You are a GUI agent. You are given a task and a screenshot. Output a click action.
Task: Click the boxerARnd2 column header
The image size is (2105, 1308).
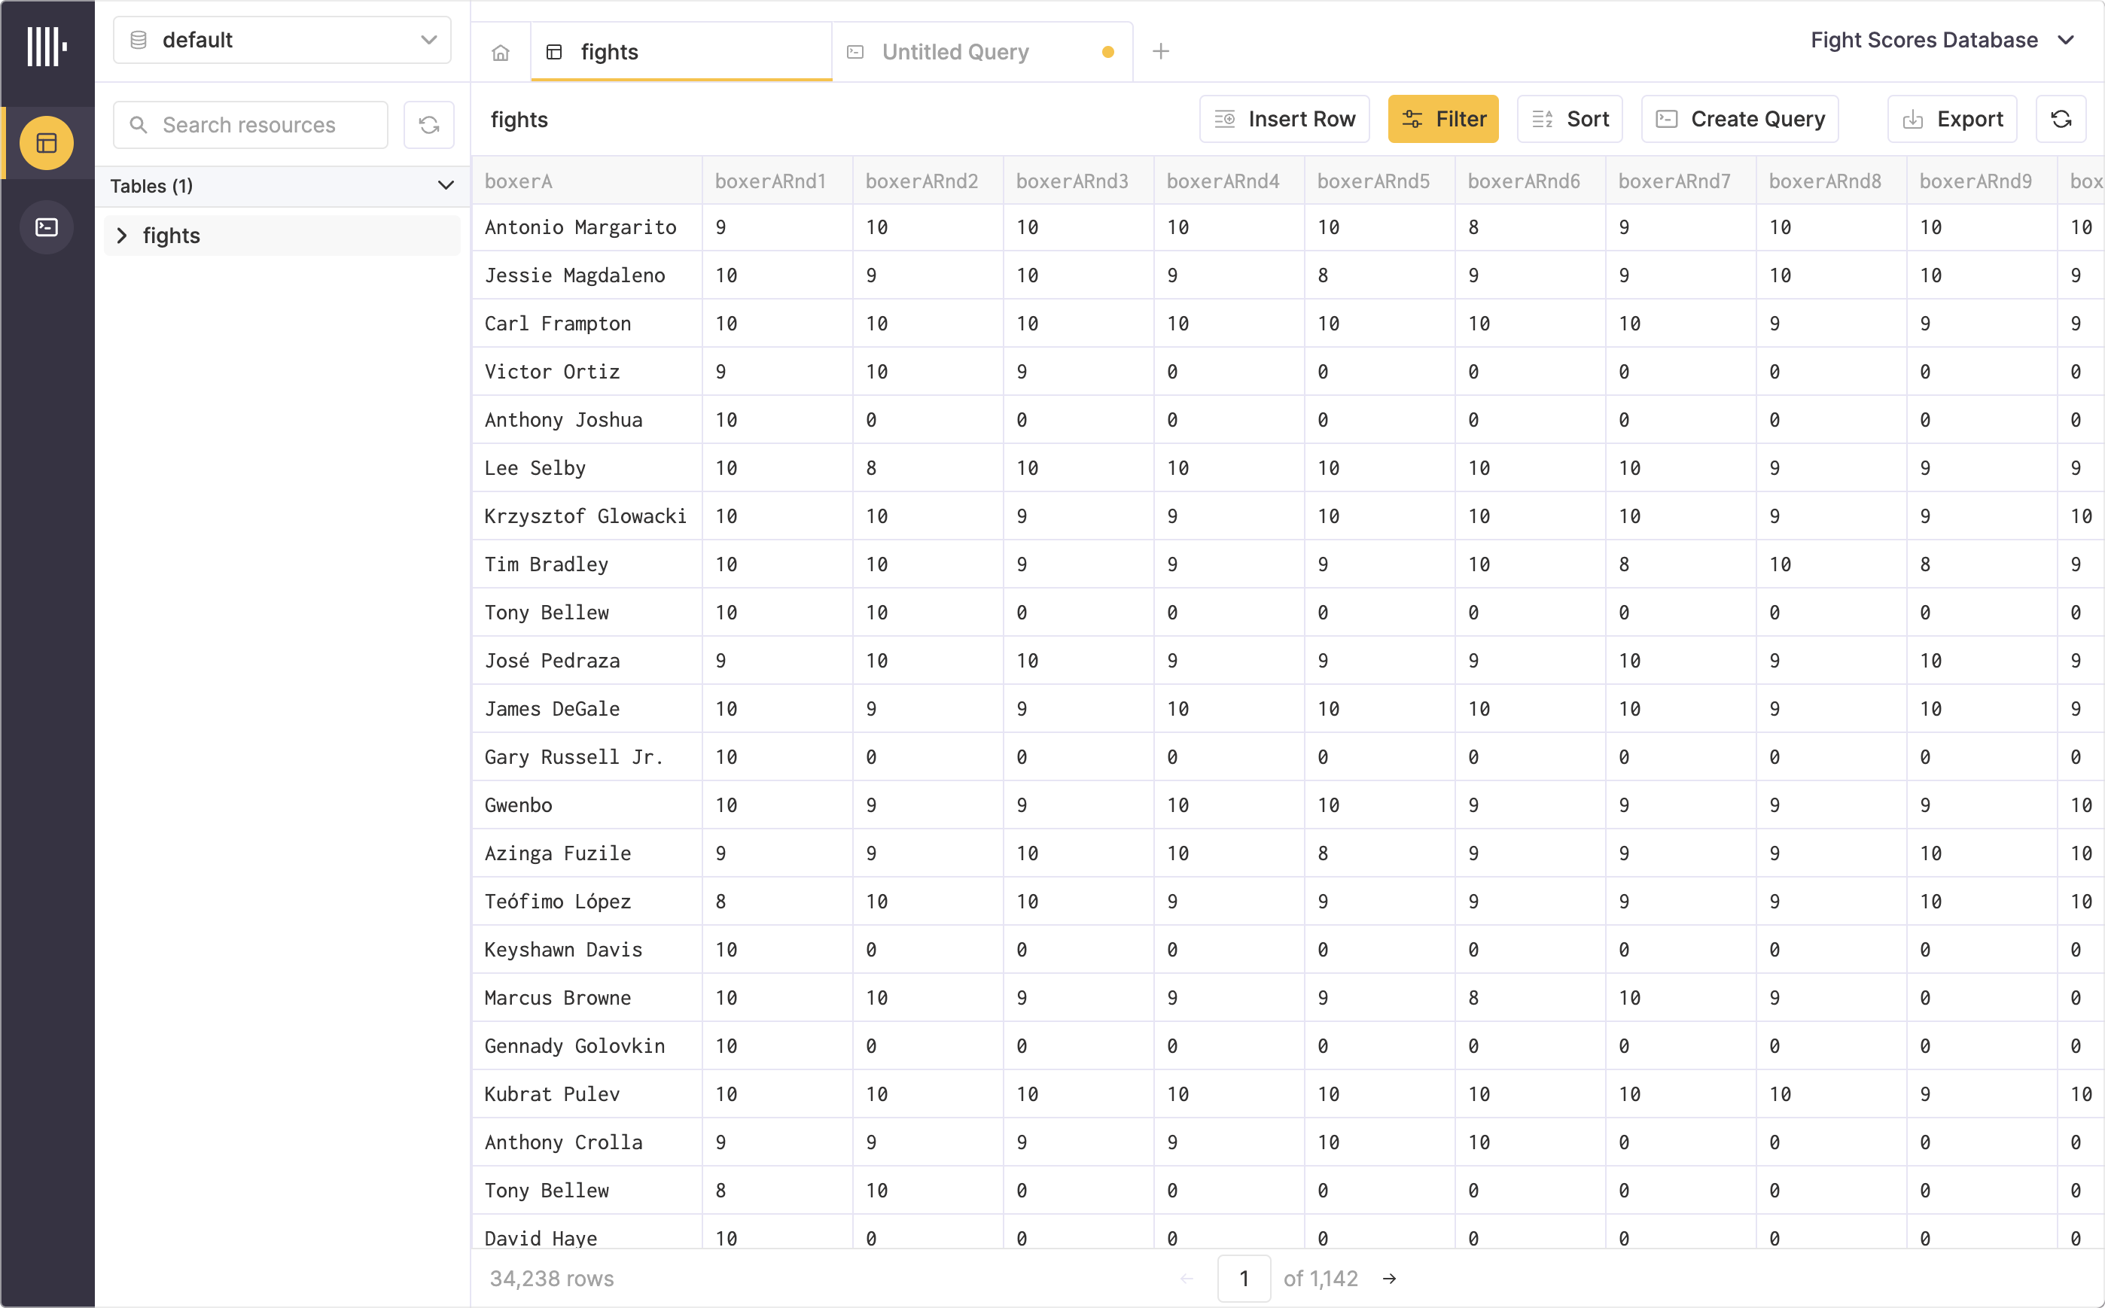pyautogui.click(x=928, y=181)
